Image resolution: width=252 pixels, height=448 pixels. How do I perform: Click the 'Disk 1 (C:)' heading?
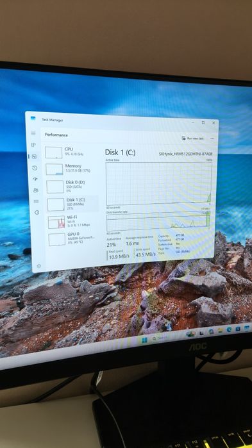coord(121,153)
